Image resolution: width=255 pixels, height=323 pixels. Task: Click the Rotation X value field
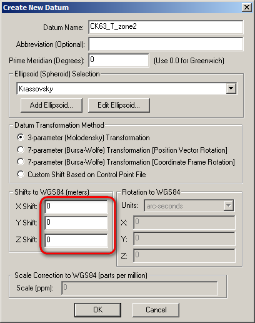tap(184, 222)
